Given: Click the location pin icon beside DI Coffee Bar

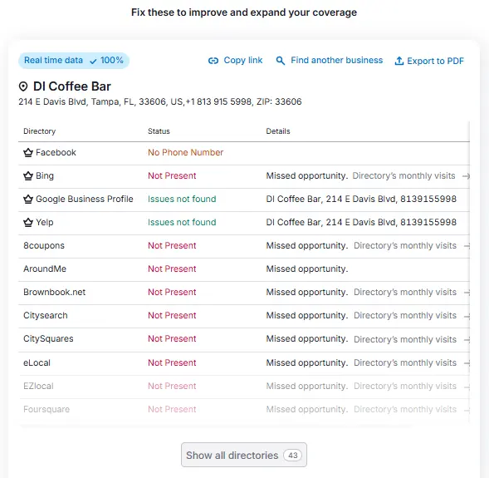Looking at the screenshot, I should [23, 86].
